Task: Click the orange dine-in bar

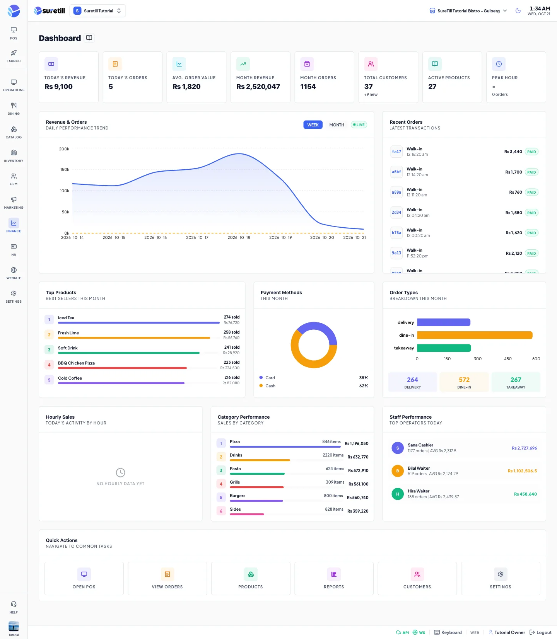Action: coord(475,335)
